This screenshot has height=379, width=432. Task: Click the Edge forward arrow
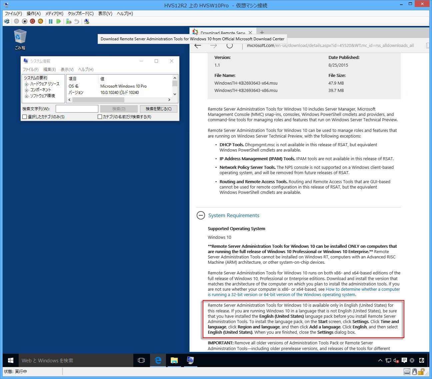(x=214, y=46)
